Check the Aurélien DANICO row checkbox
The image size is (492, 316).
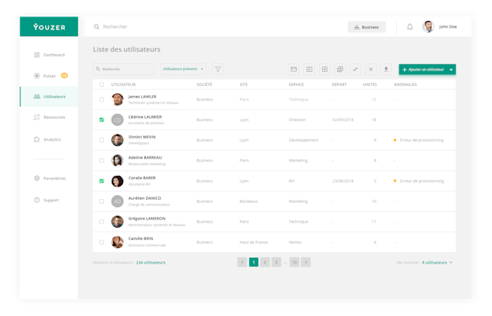(x=102, y=201)
